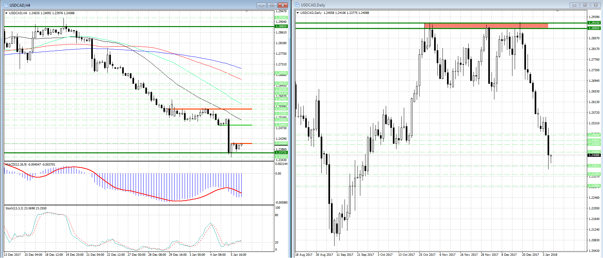Click the USDCAD,H4 window title bar
This screenshot has height=258, width=603.
[129, 5]
